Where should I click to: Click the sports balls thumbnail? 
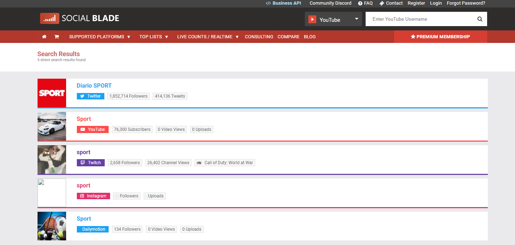tap(52, 226)
